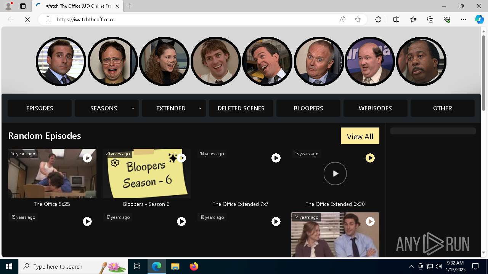Click Dwight character portrait with glasses
Screen dimensions: 488x274
tap(113, 61)
